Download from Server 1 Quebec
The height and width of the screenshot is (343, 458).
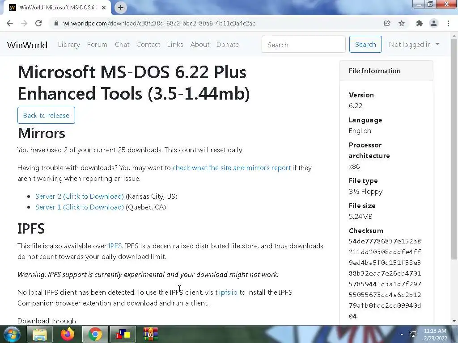click(x=80, y=207)
